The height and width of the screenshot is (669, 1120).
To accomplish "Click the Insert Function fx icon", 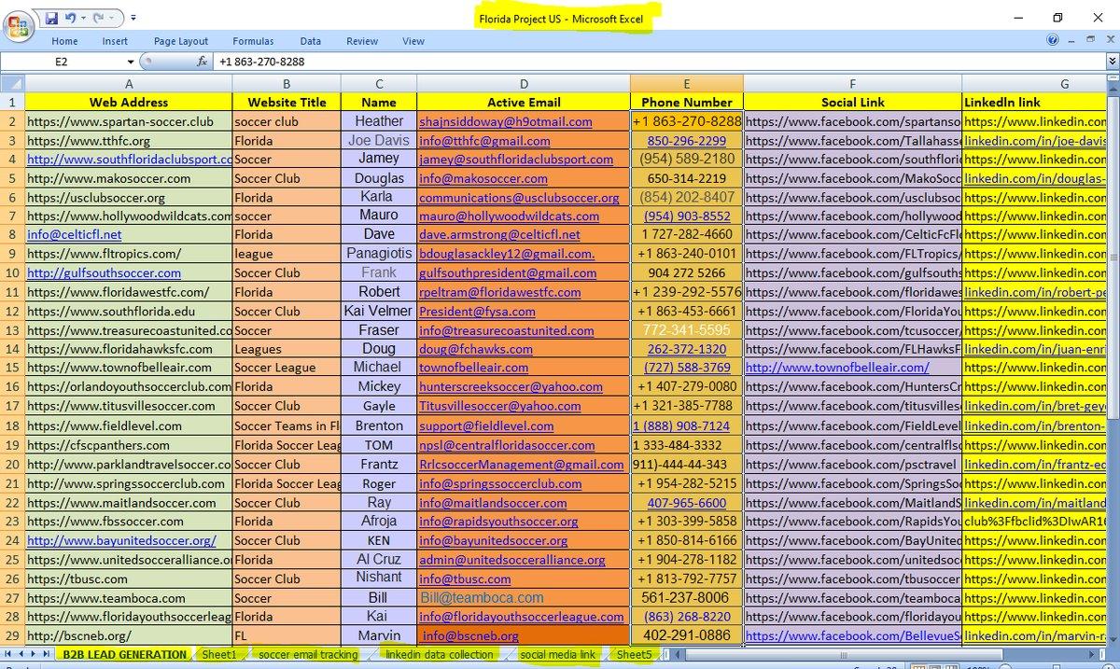I will (203, 62).
